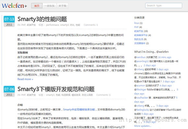The height and width of the screenshot is (129, 188).
Task: Select the smarty3 tag in first post
Action: 65,25
